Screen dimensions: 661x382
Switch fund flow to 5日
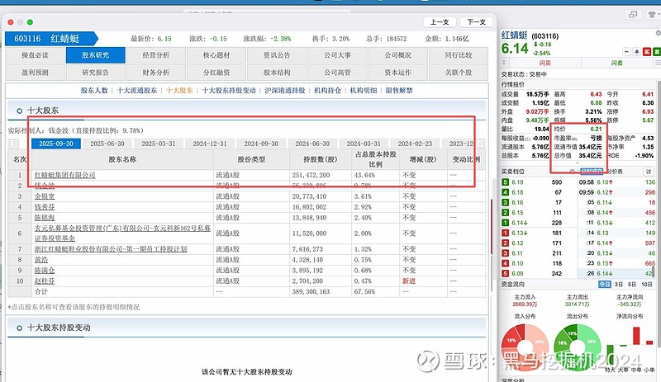631,285
